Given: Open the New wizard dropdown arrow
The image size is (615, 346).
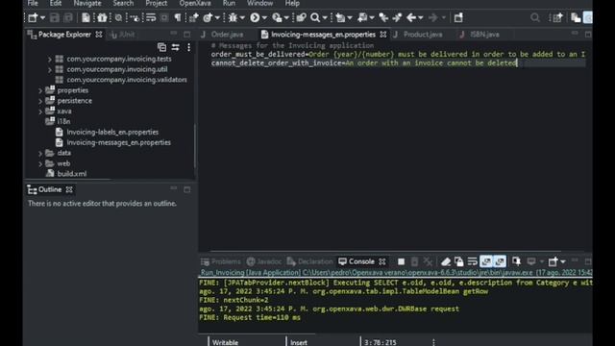Looking at the screenshot, I should (x=42, y=18).
